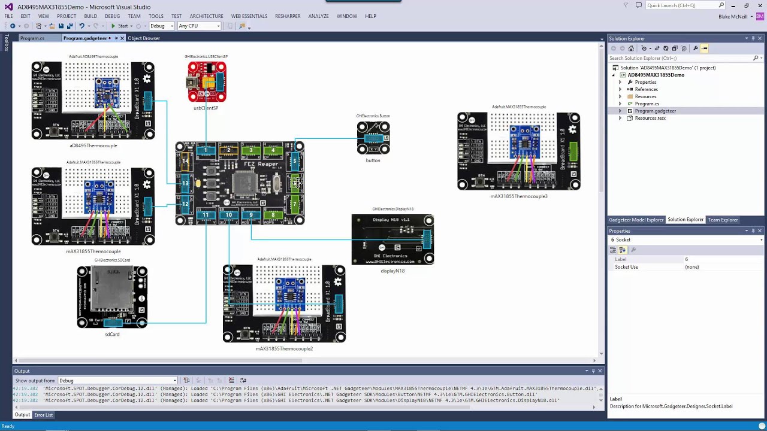Click the New Project toolbar icon
This screenshot has width=767, height=431.
(39, 26)
